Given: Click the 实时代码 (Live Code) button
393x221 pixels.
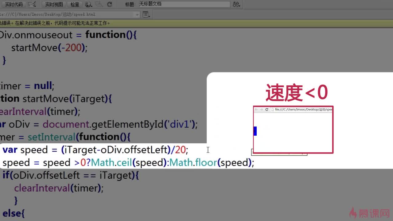Looking at the screenshot, I should (x=14, y=4).
